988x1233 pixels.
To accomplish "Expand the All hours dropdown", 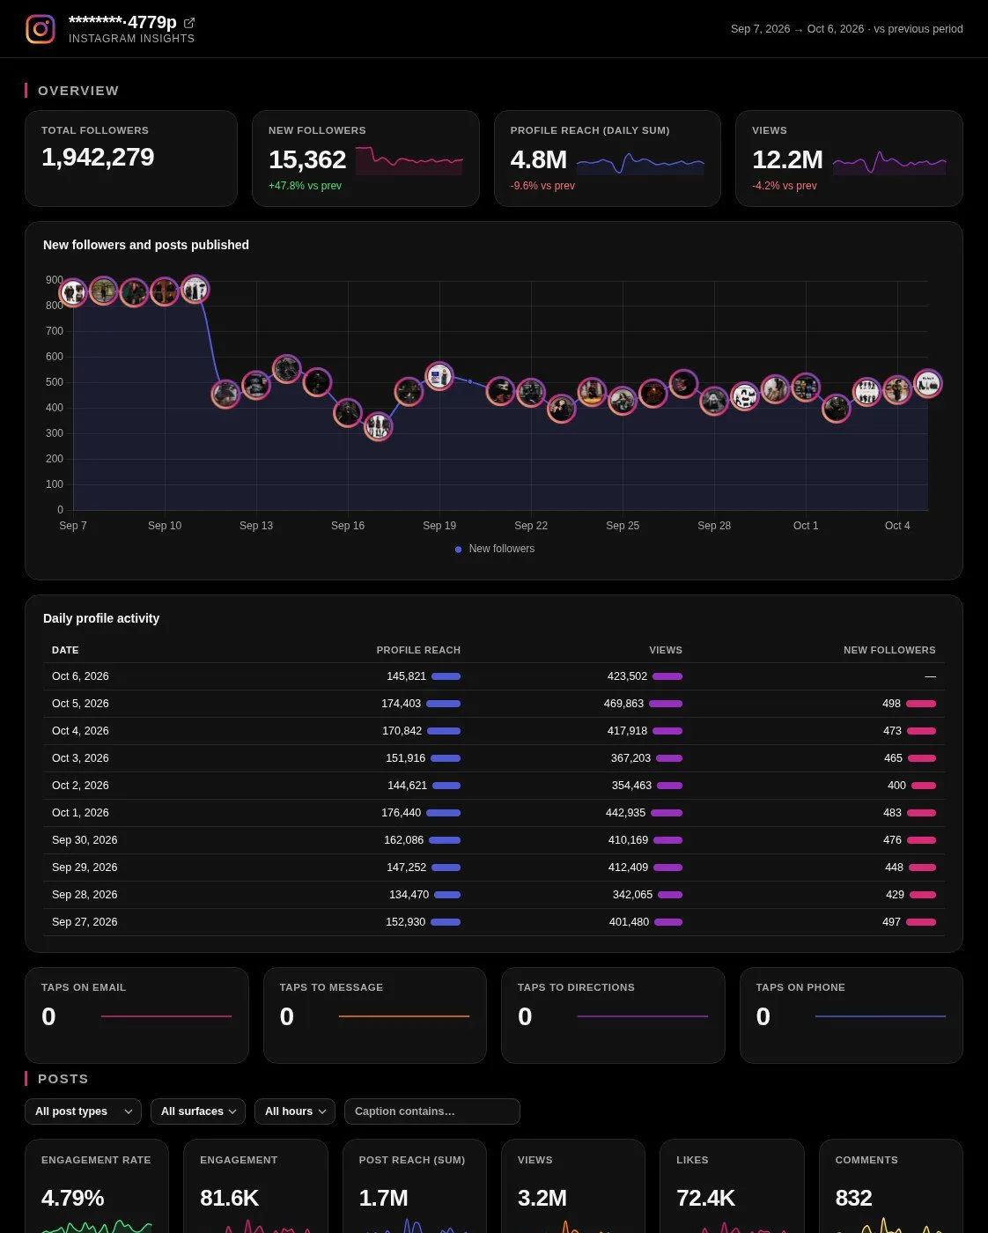I will 295,1111.
